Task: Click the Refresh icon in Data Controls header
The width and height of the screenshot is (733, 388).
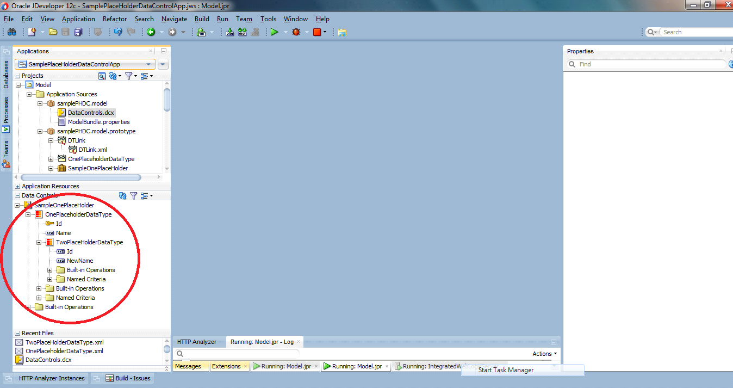Action: point(122,196)
